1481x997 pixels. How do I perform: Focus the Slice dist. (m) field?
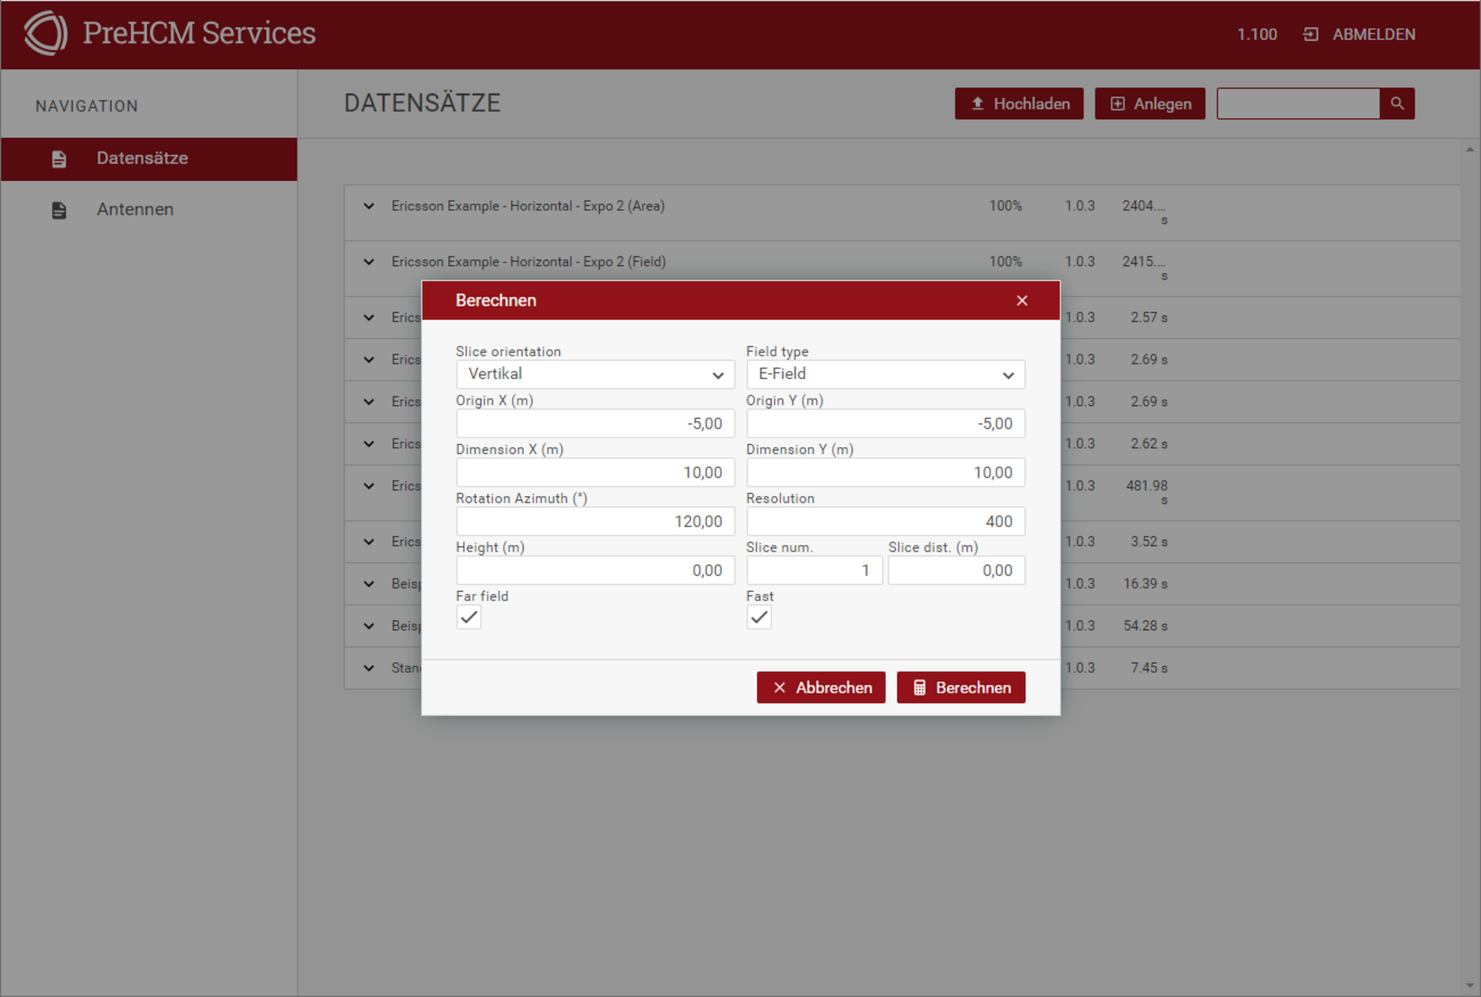coord(956,571)
